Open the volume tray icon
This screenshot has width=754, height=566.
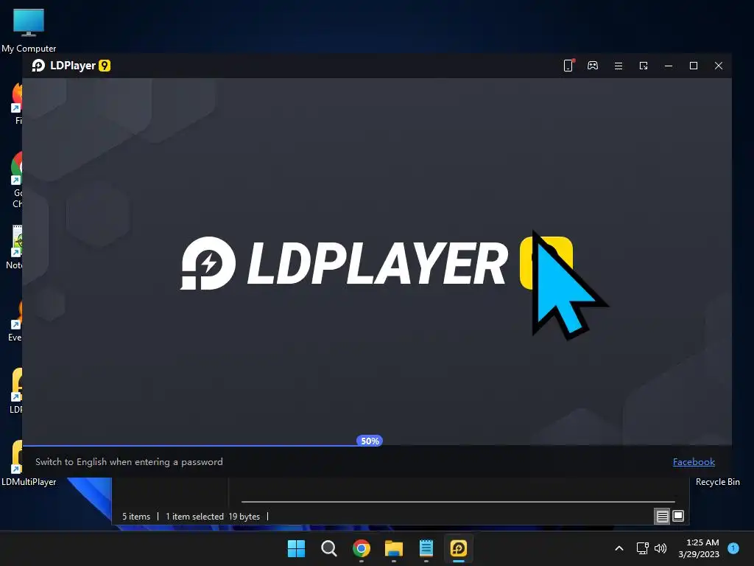[660, 548]
